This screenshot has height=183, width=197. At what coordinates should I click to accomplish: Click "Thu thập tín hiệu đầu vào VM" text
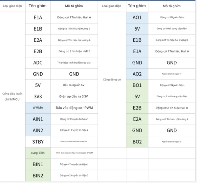[74, 63]
